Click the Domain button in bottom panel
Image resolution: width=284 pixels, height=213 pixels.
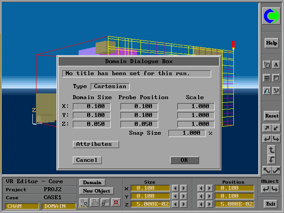coord(92,182)
